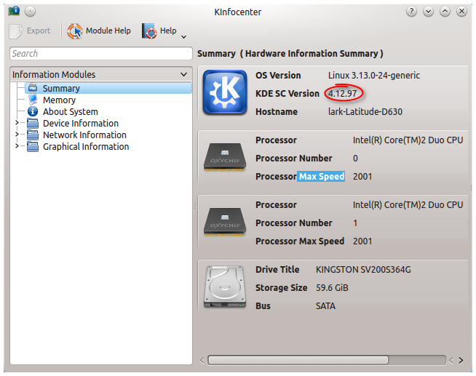Click the Module Help lifebuoy icon
476x376 pixels.
(x=75, y=31)
